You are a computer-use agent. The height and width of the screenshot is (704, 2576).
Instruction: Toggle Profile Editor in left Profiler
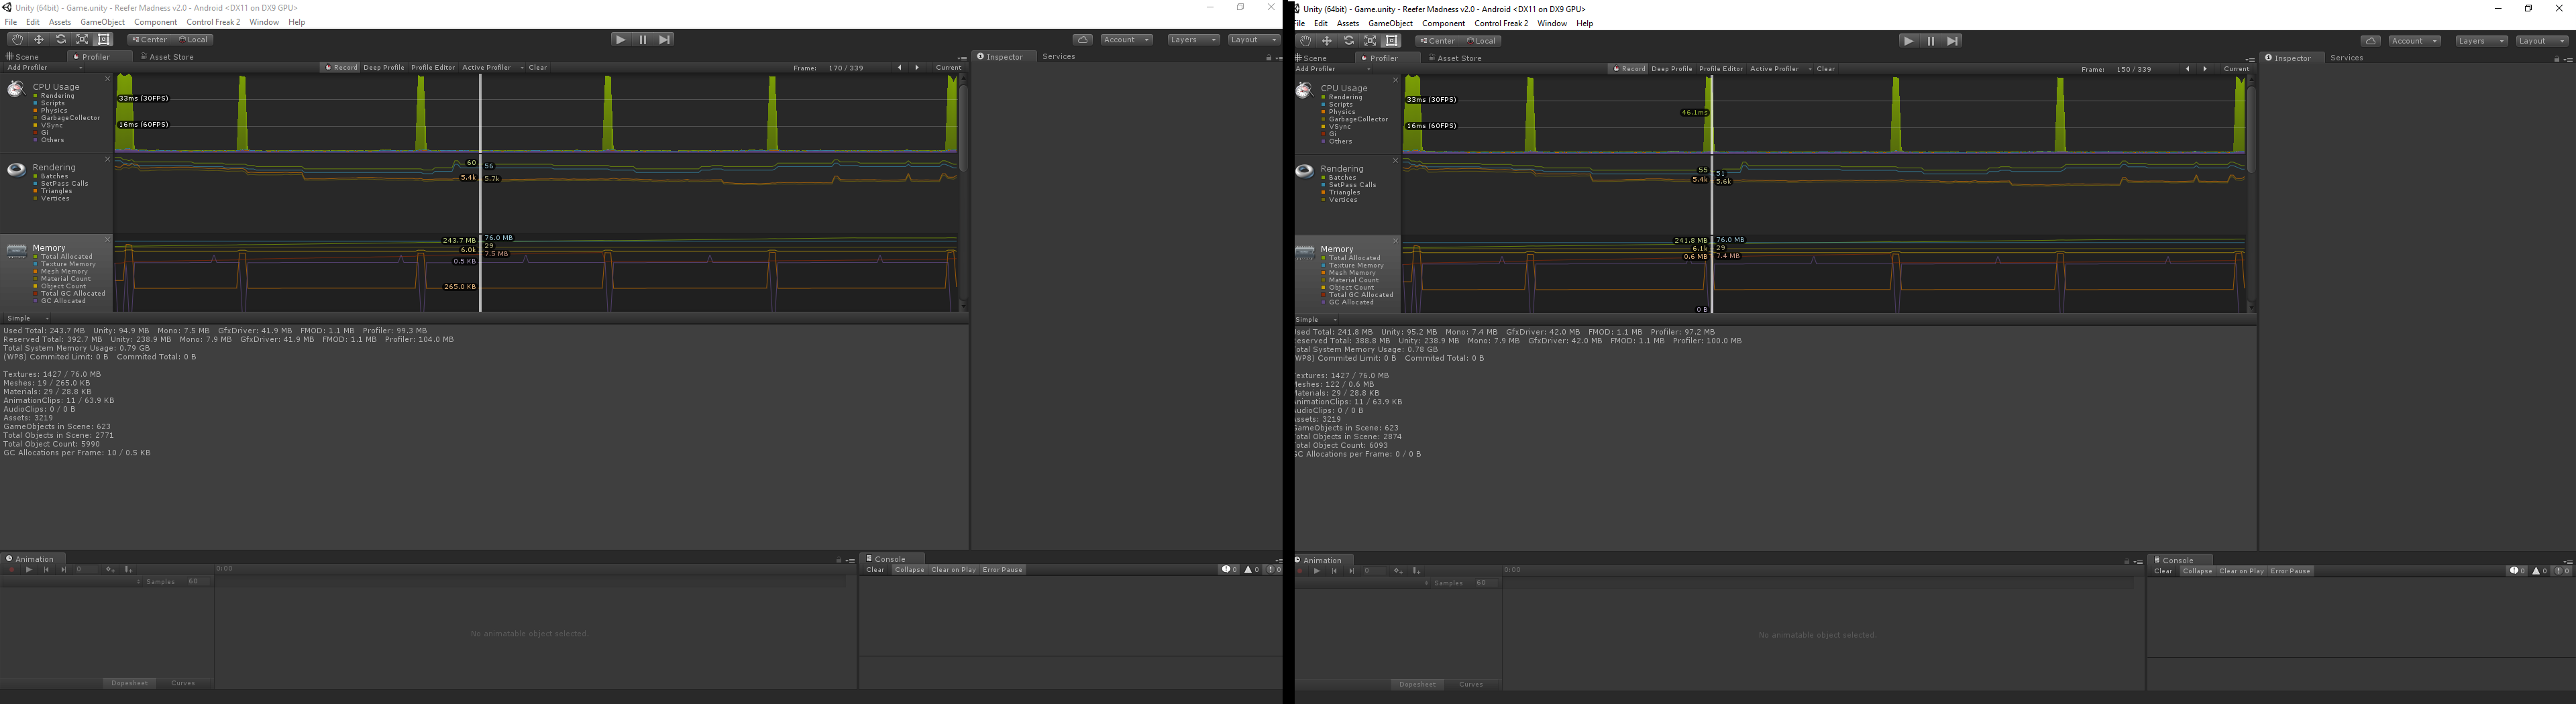click(x=433, y=68)
